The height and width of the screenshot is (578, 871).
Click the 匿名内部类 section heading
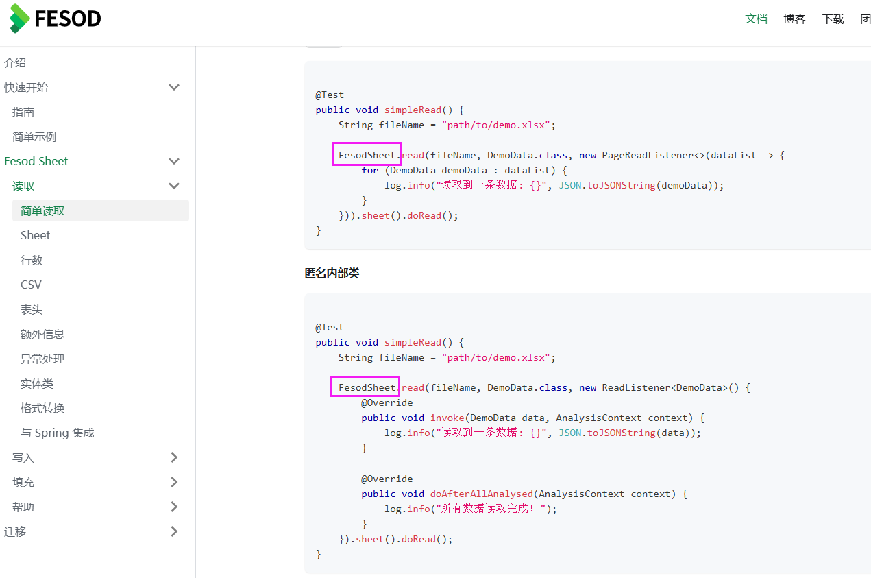(332, 273)
